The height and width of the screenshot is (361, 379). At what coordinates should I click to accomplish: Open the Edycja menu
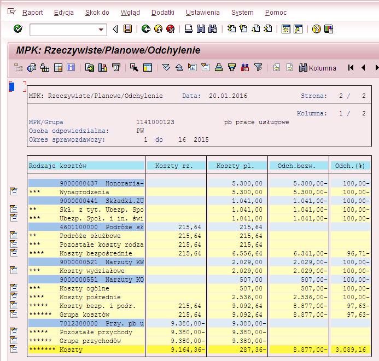64,13
